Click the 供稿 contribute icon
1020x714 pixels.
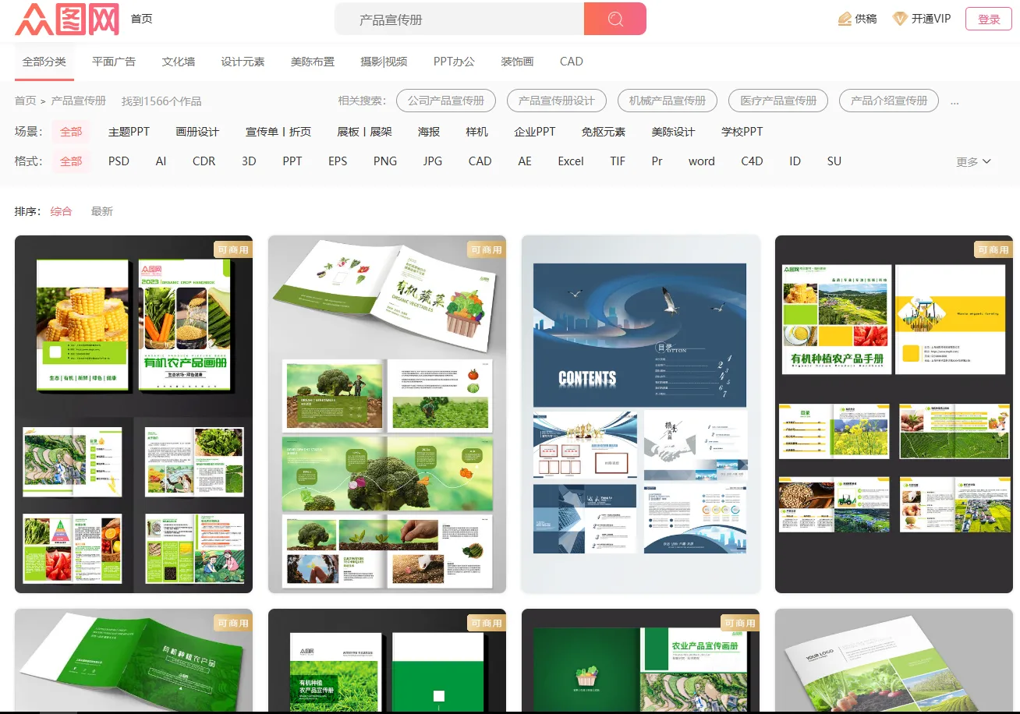click(x=845, y=19)
